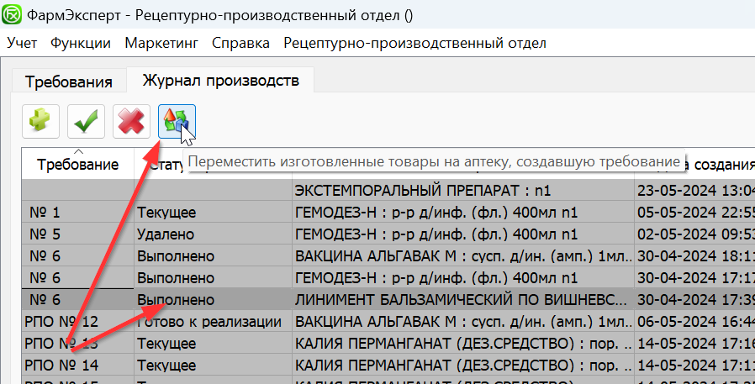The height and width of the screenshot is (384, 755).
Task: Select the ЛИНИМЕНТ БАЛЬЗАМИЧЕСКИЙ ПО ВИШНЕВСКОМУ row
Action: pyautogui.click(x=461, y=299)
